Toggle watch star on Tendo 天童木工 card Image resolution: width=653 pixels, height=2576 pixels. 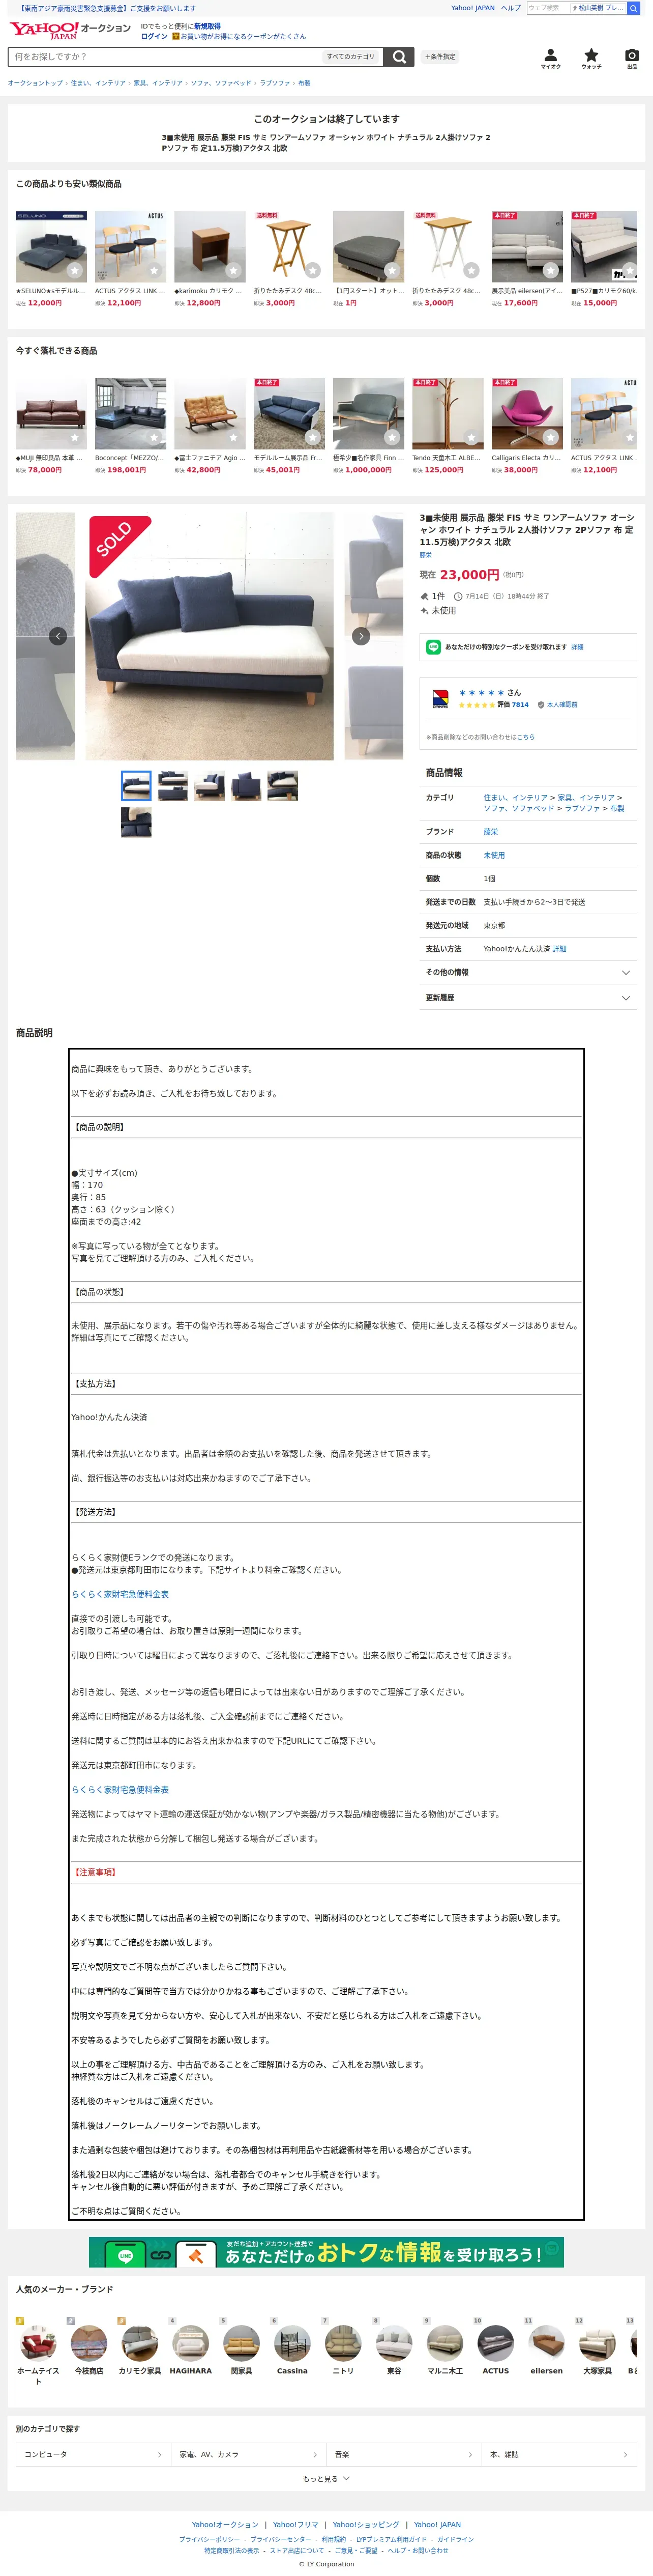471,437
